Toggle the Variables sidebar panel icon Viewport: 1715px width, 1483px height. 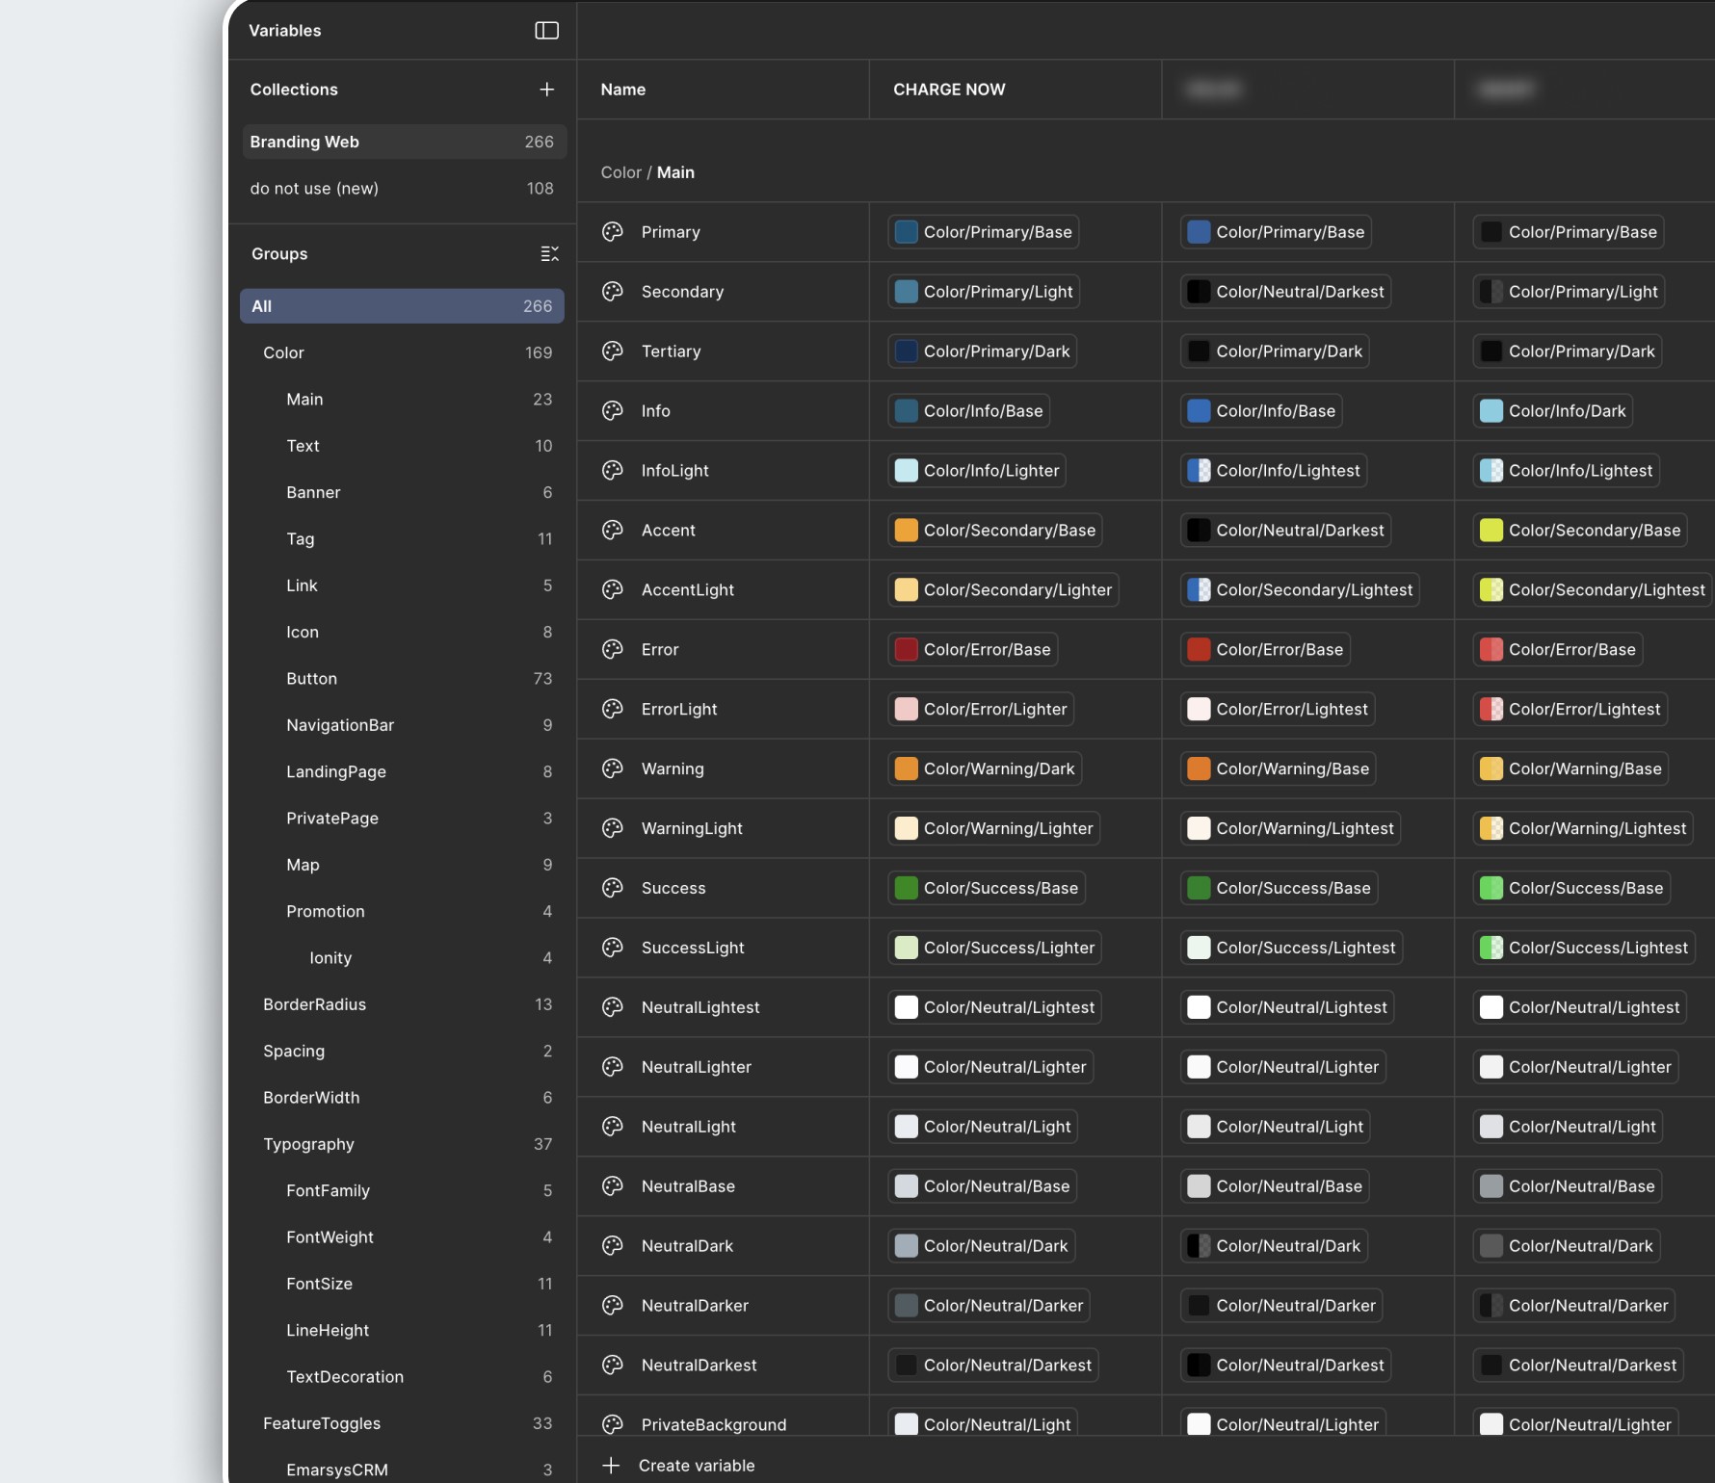tap(546, 31)
